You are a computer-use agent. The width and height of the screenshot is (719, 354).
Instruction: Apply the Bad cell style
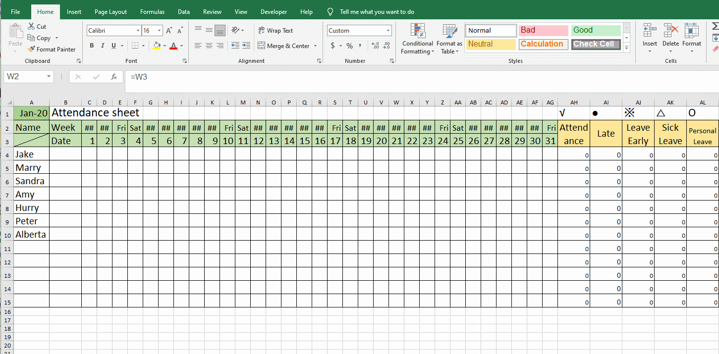(x=544, y=31)
